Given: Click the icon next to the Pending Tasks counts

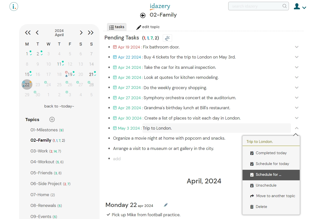Looking at the screenshot, I should [x=167, y=38].
